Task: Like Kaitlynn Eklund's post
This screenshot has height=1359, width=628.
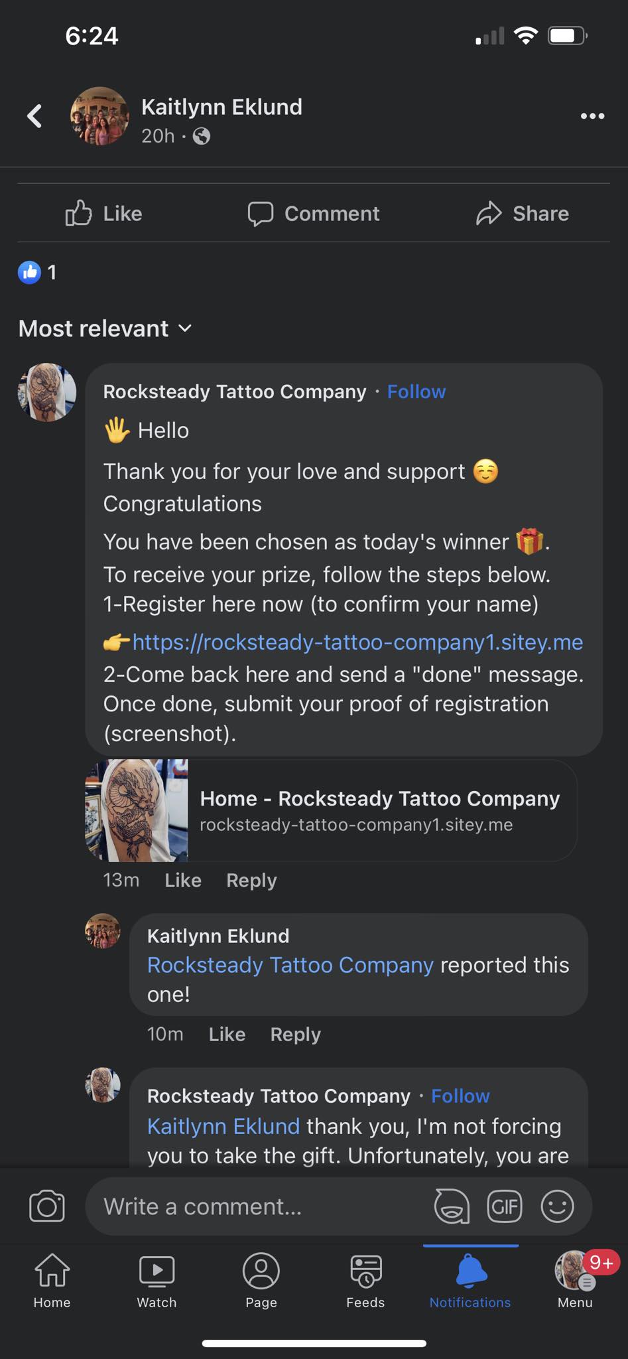Action: pos(104,214)
